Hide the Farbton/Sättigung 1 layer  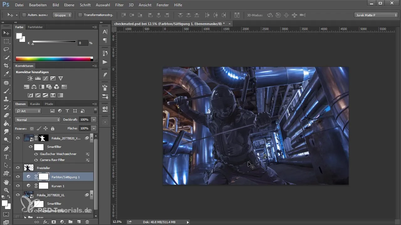coord(18,177)
